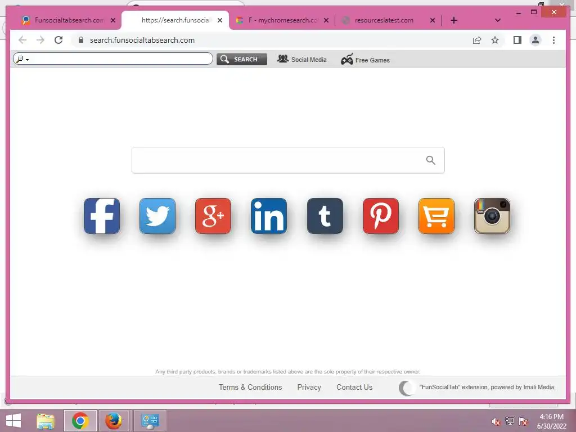Open the Chrome profile avatar menu
This screenshot has height=432, width=576.
coord(535,40)
